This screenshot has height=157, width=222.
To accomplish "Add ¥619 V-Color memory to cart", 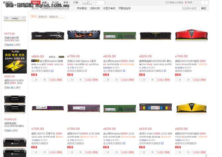I will [x=163, y=152].
